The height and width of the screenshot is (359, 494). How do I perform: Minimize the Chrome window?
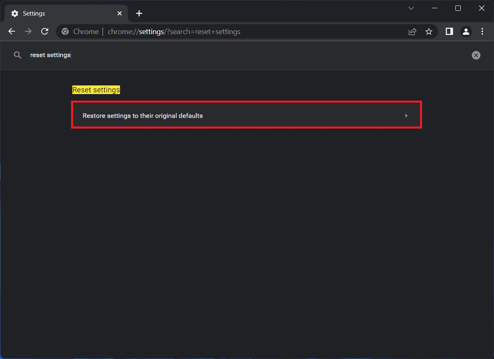pos(434,8)
